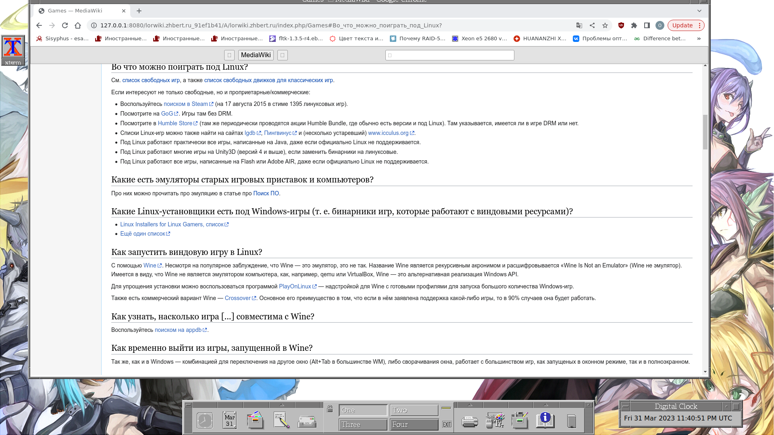The height and width of the screenshot is (435, 774).
Task: Open the CDE clock icon
Action: (x=205, y=420)
